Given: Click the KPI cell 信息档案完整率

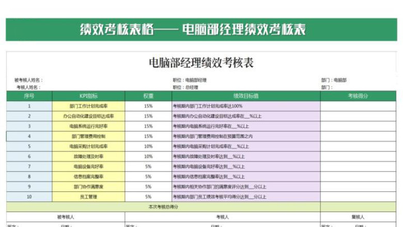Looking at the screenshot, I should [88, 177].
